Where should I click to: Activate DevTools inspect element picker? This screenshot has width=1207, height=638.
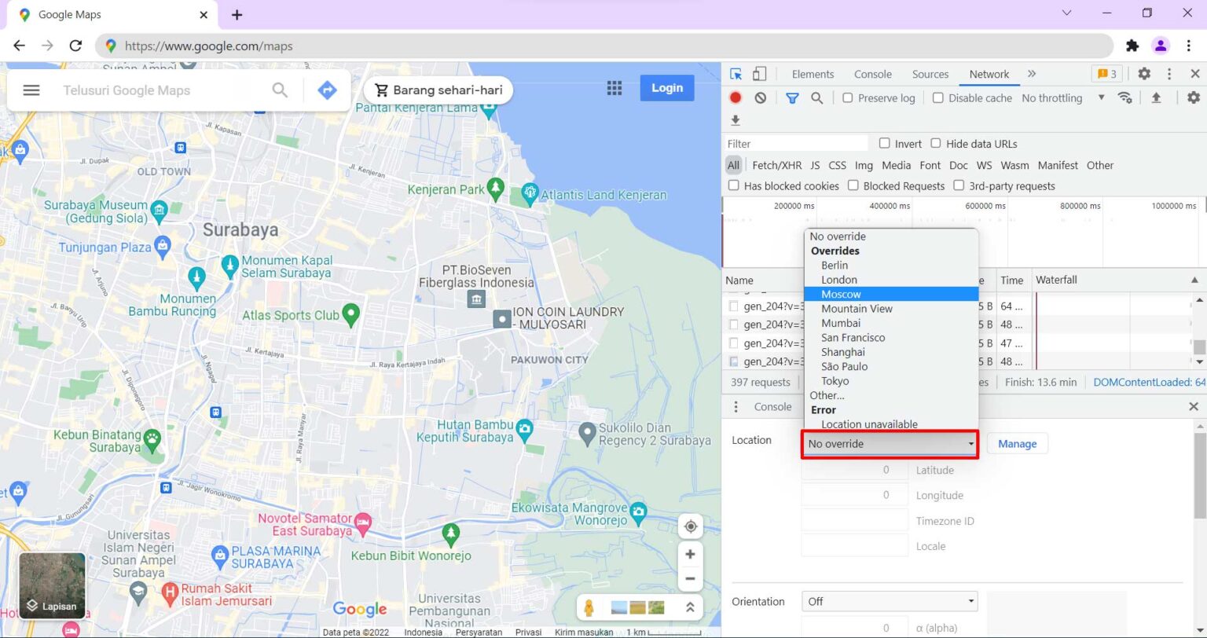pyautogui.click(x=736, y=74)
